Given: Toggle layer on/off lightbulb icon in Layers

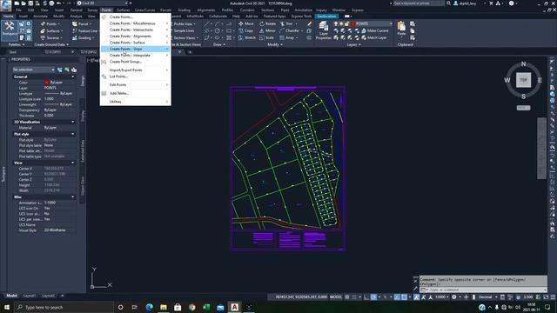Looking at the screenshot, I should click(x=336, y=23).
